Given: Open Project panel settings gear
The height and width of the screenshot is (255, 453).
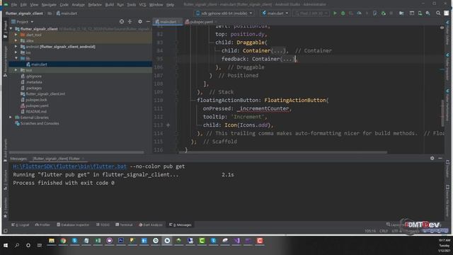Looking at the screenshot, I should coord(140,22).
